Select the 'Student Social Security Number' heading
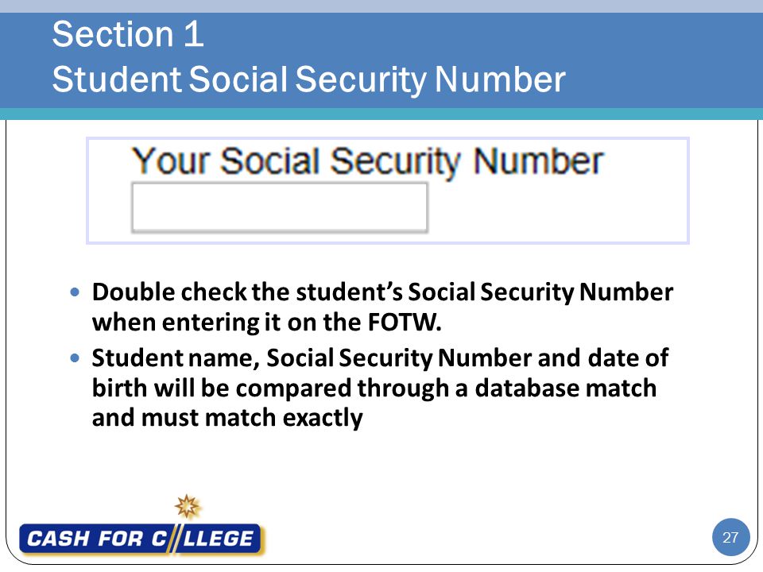This screenshot has width=763, height=572. [x=308, y=79]
